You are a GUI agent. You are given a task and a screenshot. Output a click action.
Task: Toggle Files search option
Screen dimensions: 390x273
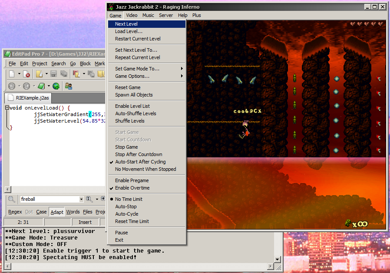pyautogui.click(x=88, y=212)
